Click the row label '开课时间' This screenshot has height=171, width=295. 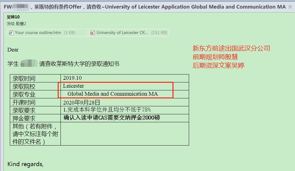click(x=24, y=102)
